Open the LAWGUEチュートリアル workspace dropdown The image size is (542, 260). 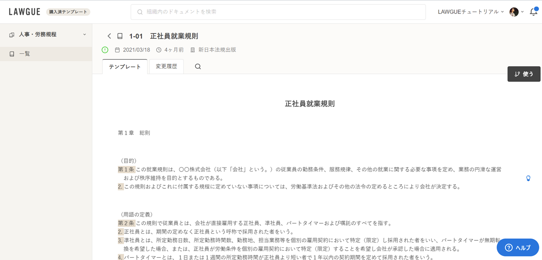point(471,12)
